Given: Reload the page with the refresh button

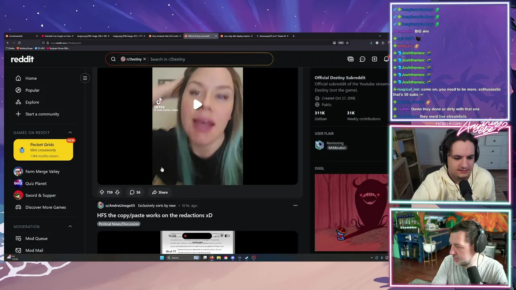Looking at the screenshot, I should (x=19, y=43).
